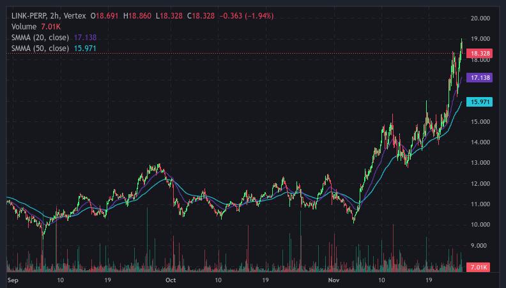Image resolution: width=506 pixels, height=288 pixels.
Task: Select the open value O18.691
Action: point(105,16)
